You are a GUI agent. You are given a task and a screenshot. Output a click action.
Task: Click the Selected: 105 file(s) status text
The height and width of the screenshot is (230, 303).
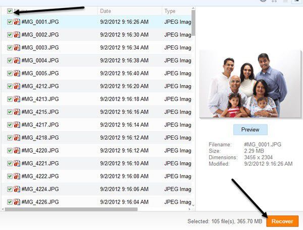point(225,221)
